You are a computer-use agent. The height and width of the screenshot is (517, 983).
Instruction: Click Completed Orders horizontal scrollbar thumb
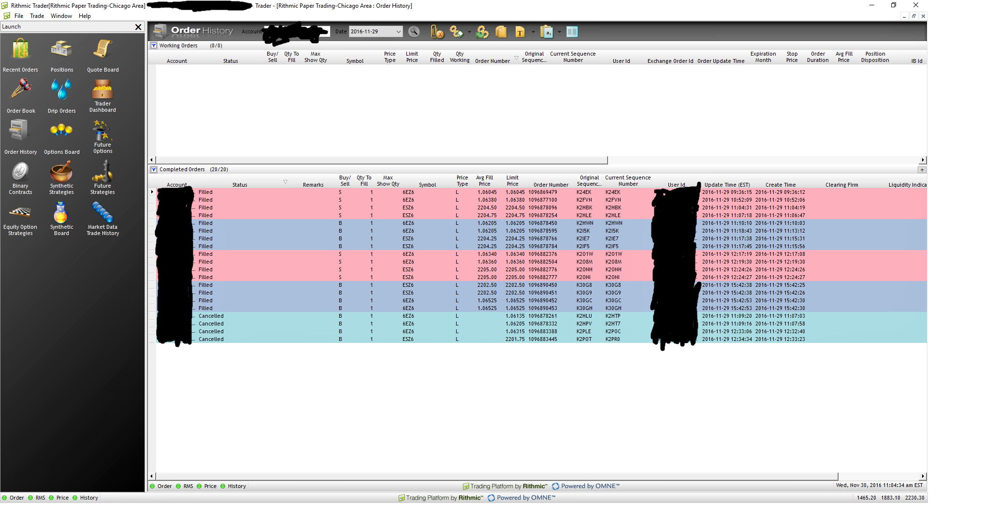click(496, 476)
